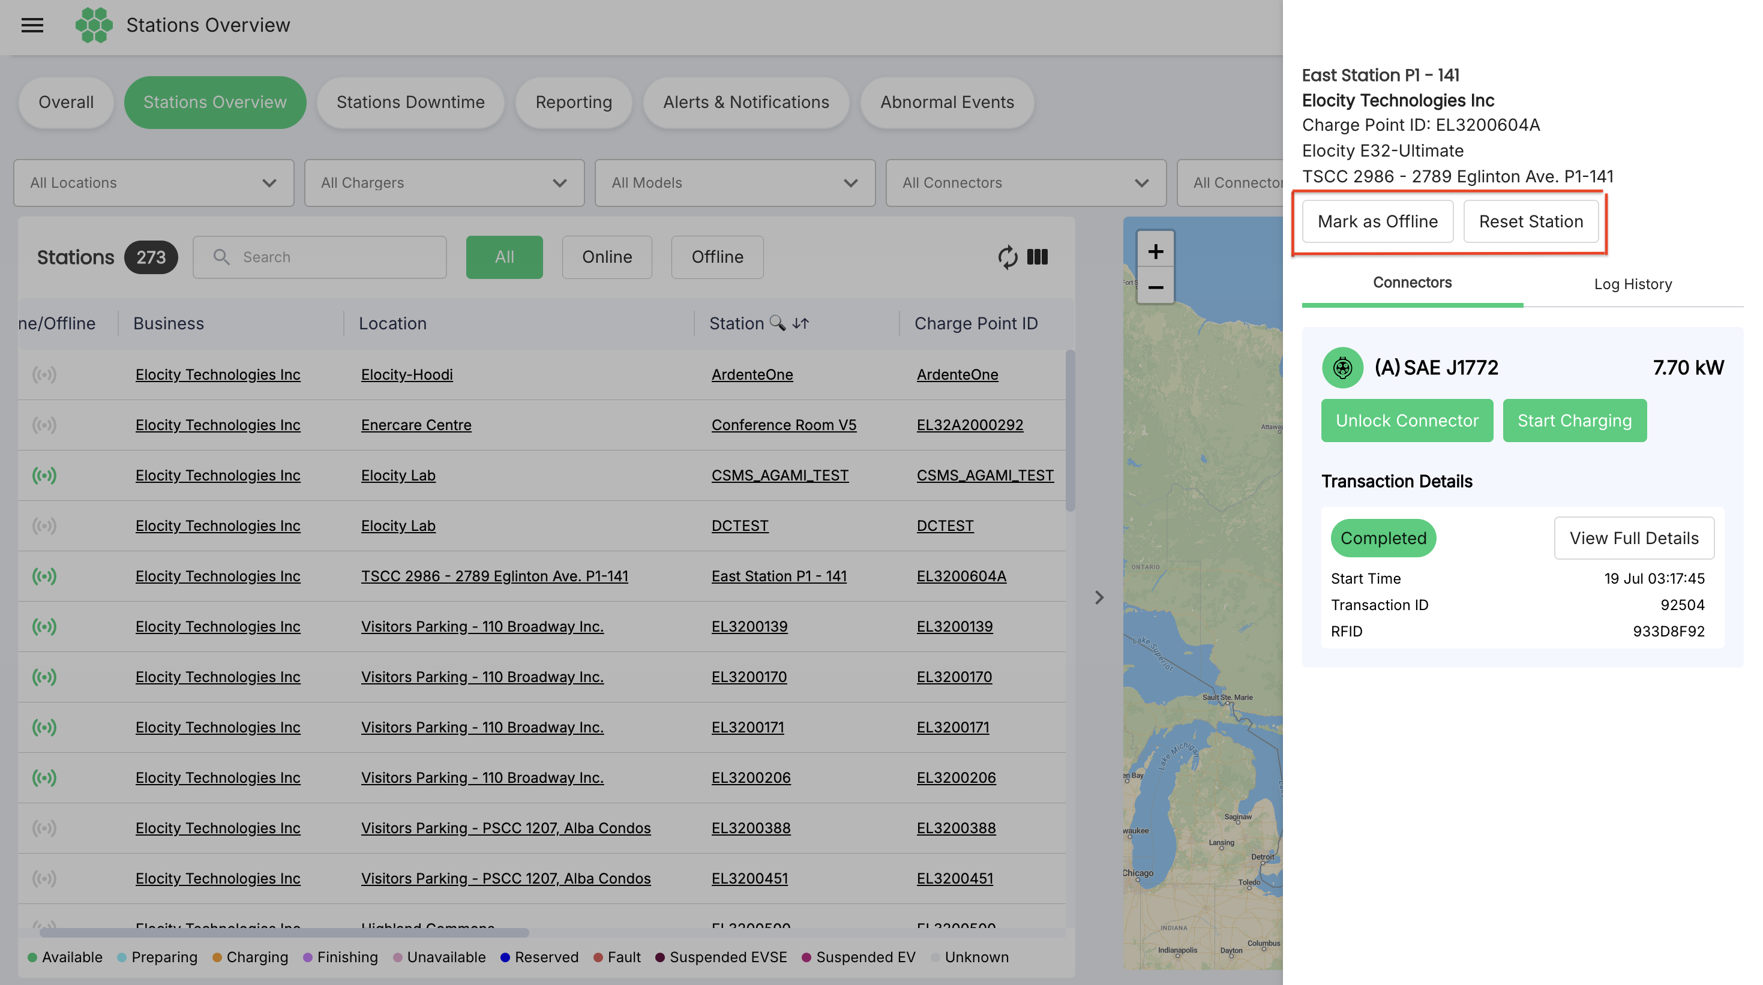Click the Fault red legend dot
Screen dimensions: 1763x985
pyautogui.click(x=598, y=957)
